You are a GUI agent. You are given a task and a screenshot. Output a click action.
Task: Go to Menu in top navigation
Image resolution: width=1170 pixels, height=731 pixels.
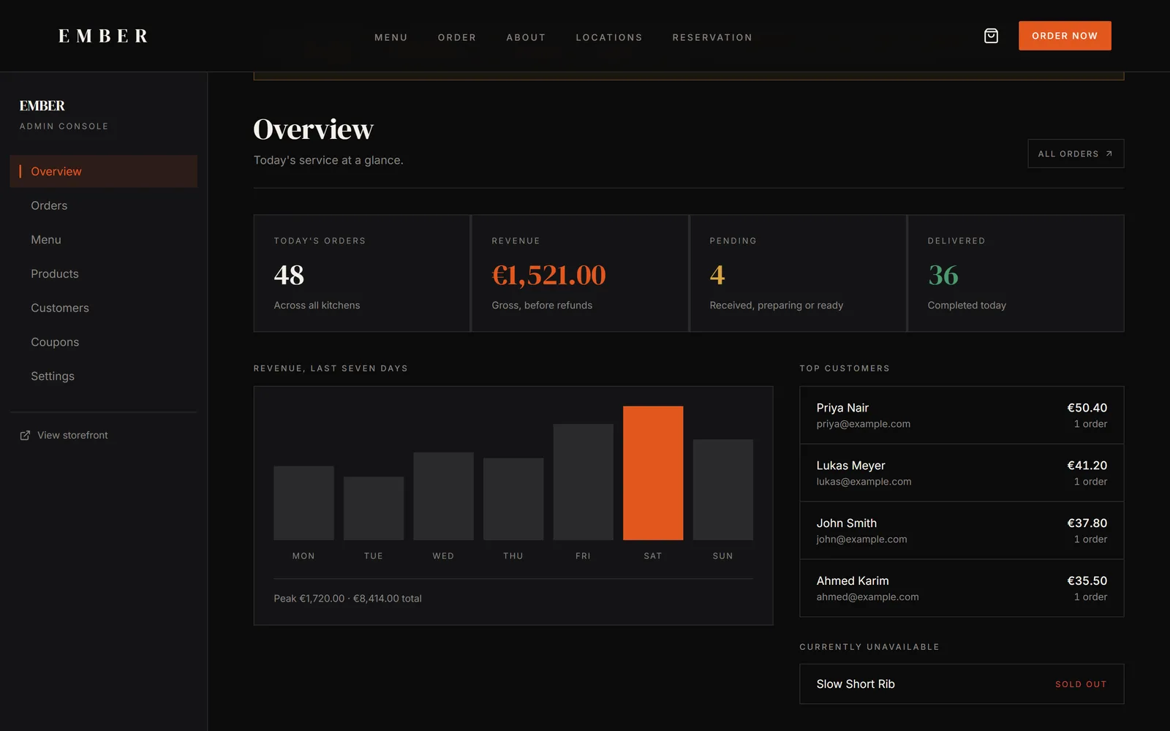click(391, 37)
